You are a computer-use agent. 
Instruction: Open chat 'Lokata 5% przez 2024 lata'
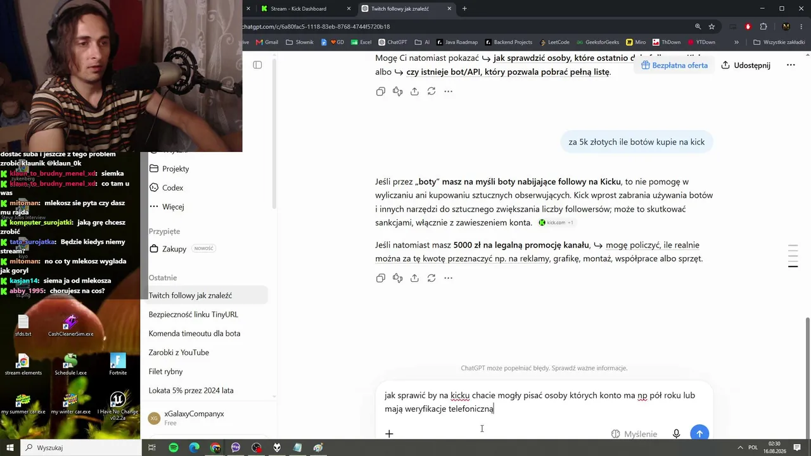[207, 391]
